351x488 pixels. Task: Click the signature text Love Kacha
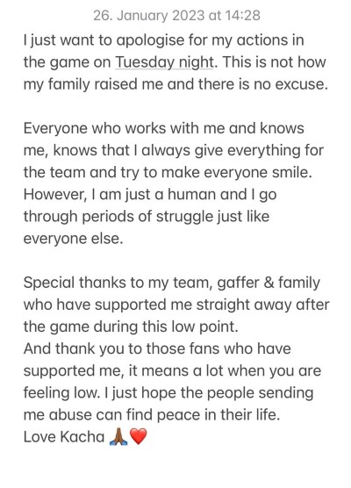point(64,436)
